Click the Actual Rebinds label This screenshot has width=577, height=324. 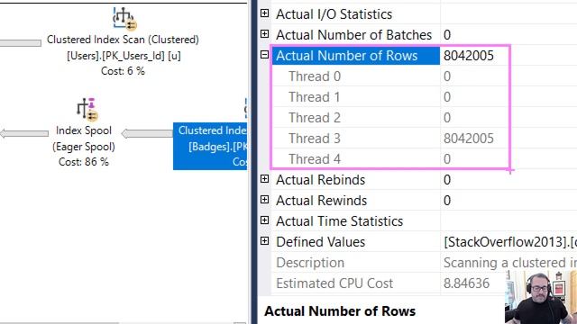click(321, 180)
